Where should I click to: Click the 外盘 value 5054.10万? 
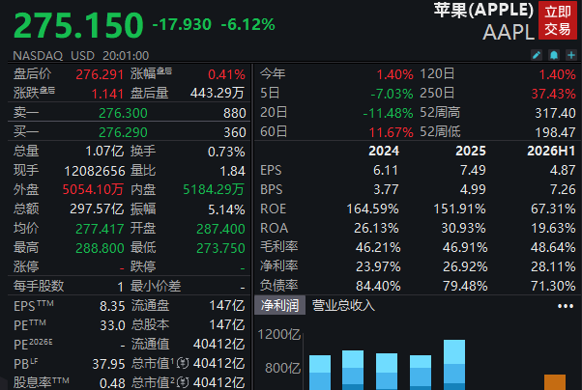(93, 190)
